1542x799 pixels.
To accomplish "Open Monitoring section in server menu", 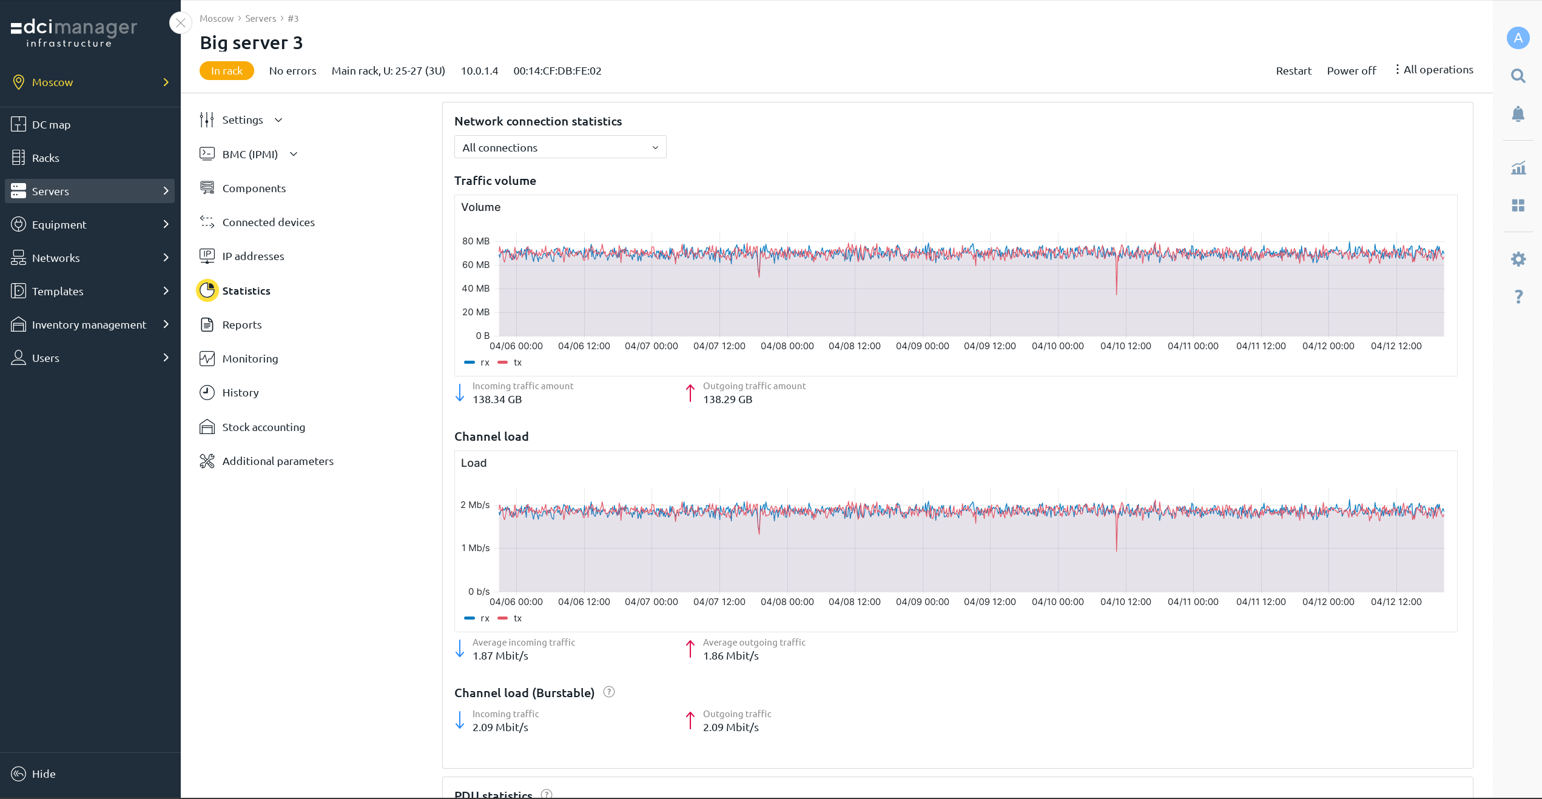I will [x=250, y=359].
